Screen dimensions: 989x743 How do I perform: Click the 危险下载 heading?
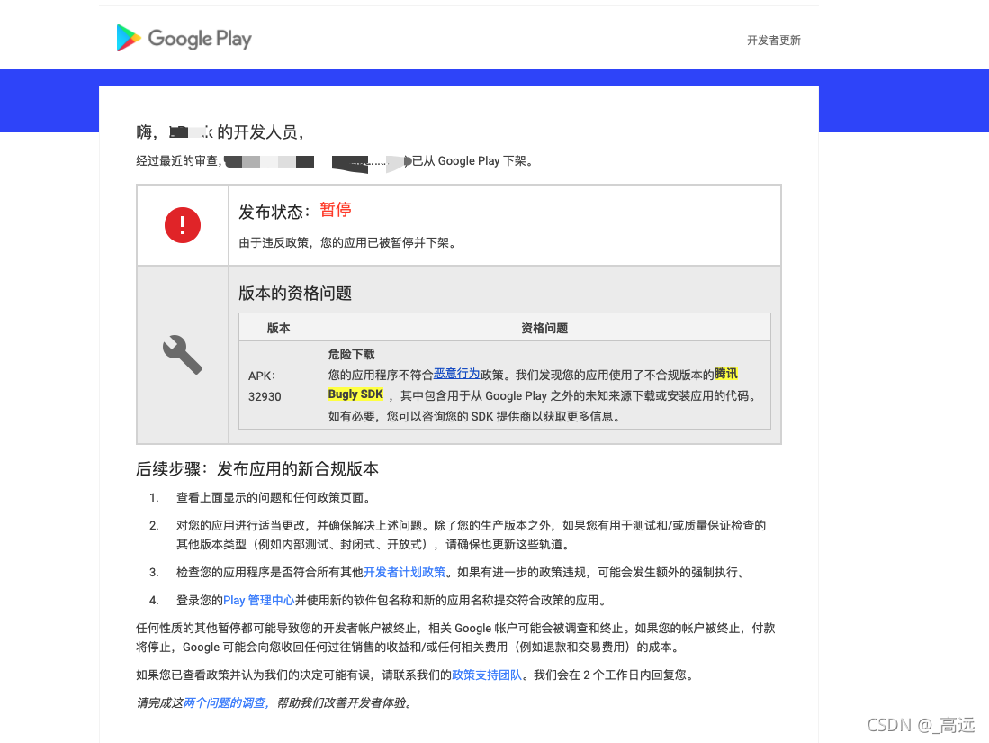pyautogui.click(x=351, y=354)
